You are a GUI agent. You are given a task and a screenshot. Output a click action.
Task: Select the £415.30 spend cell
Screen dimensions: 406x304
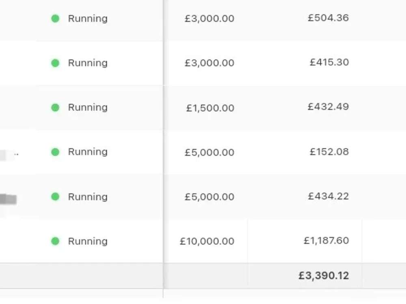329,62
